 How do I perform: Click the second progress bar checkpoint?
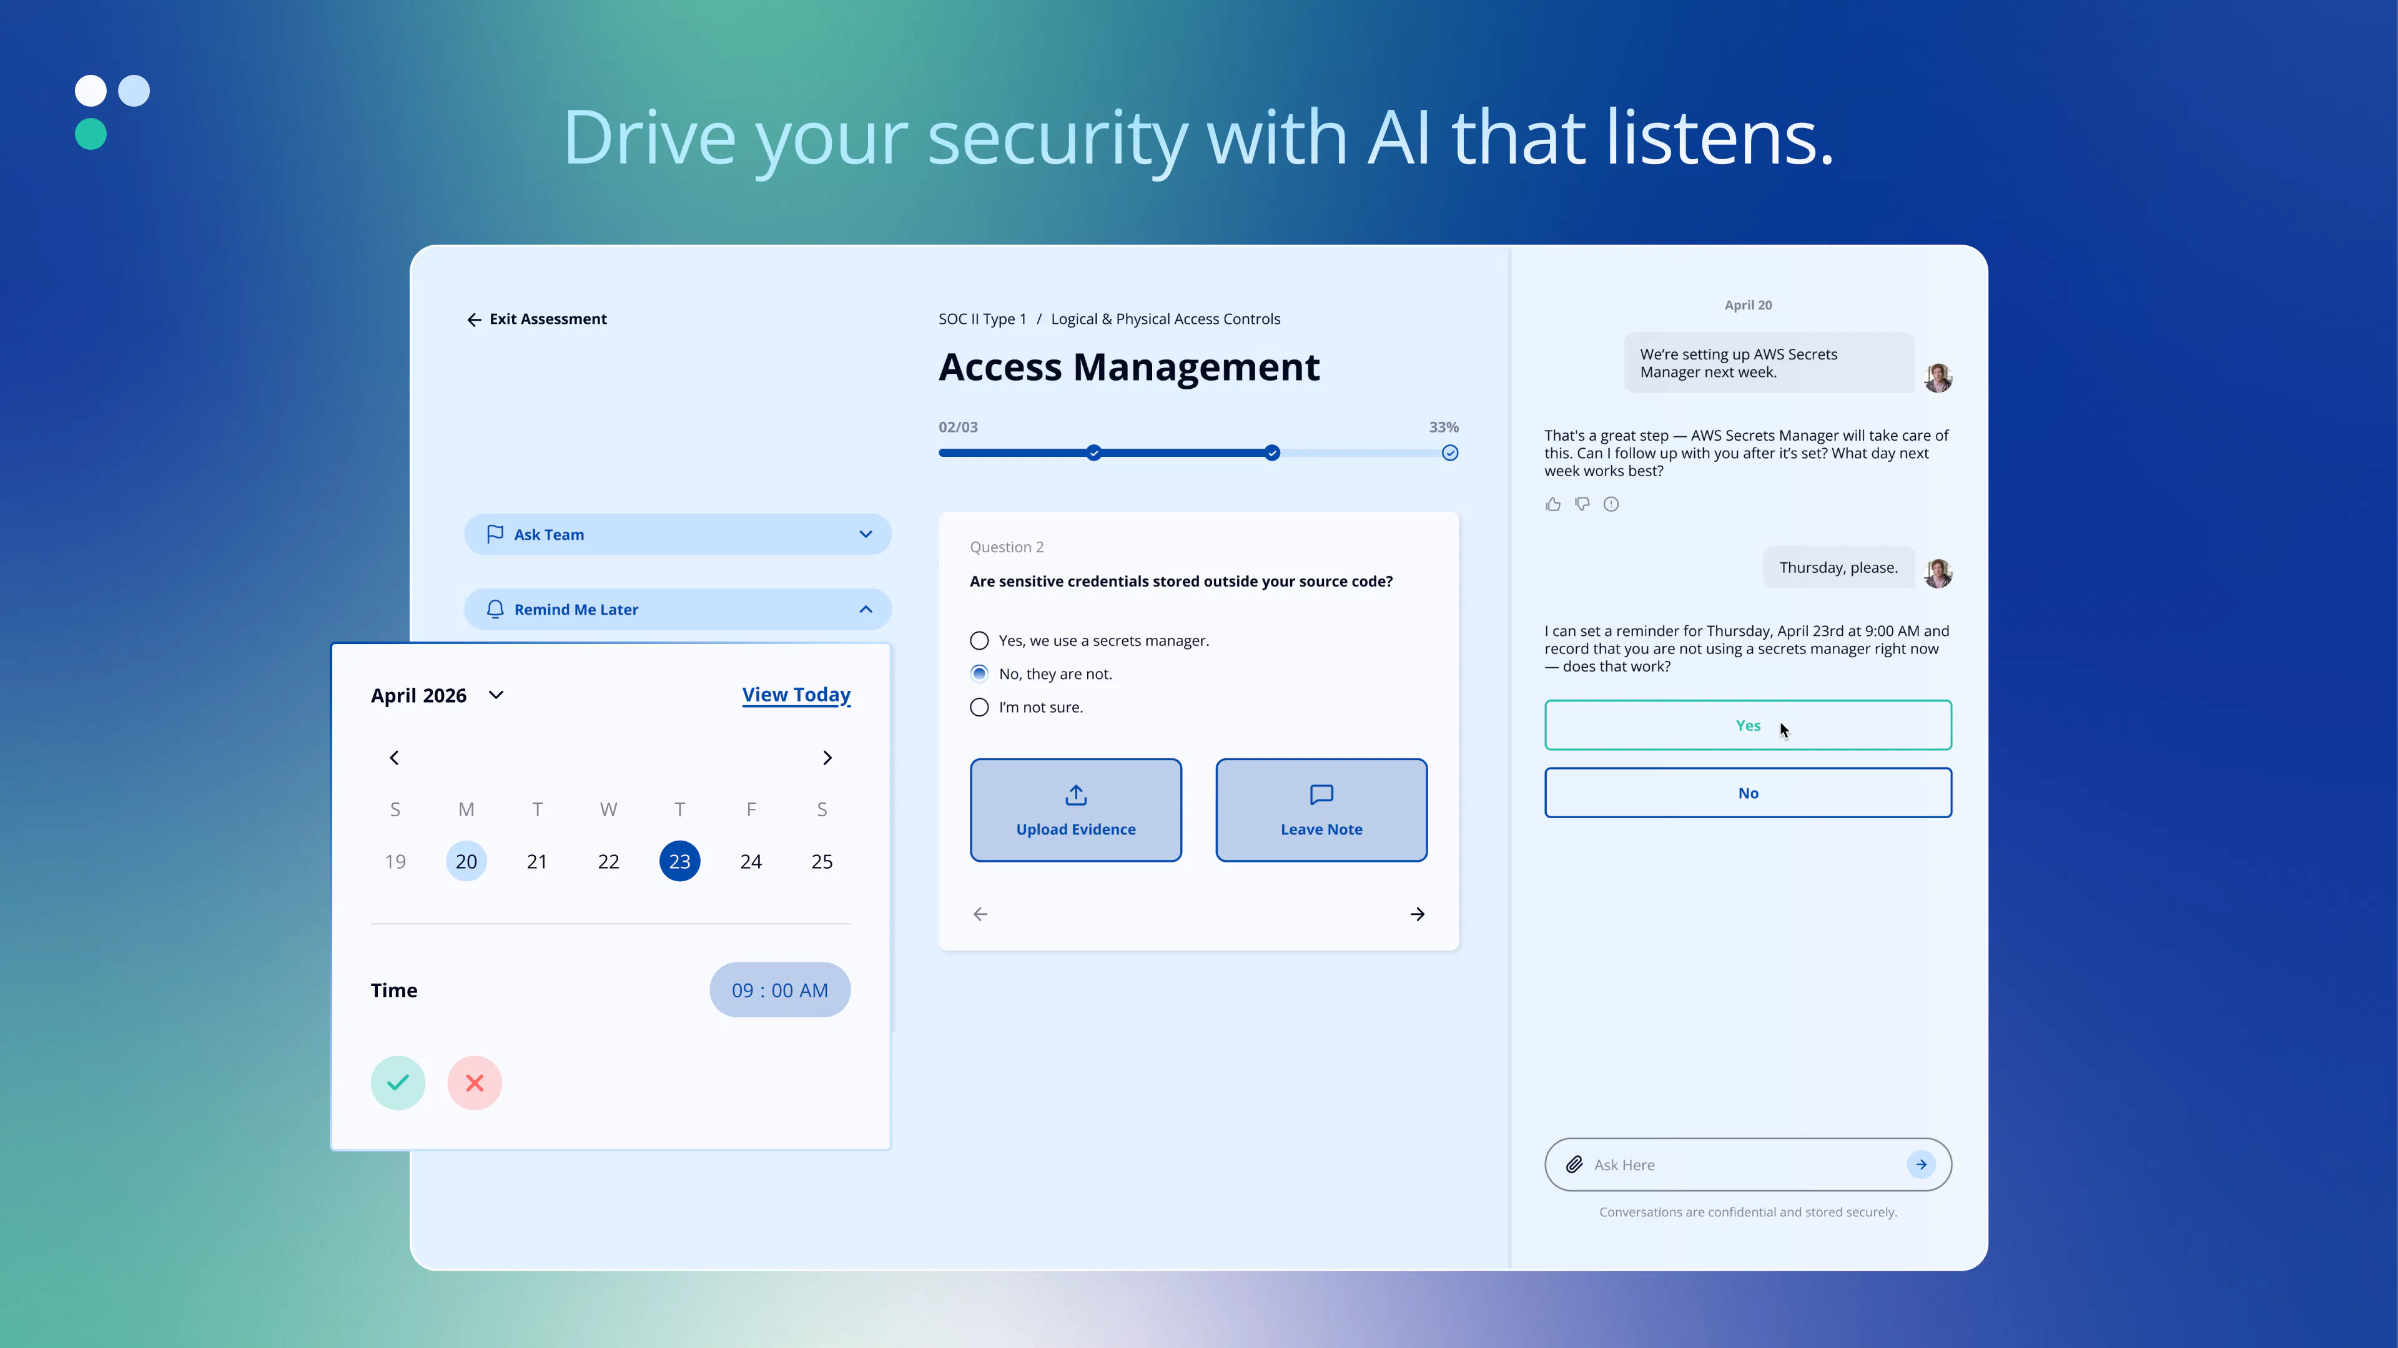tap(1271, 453)
